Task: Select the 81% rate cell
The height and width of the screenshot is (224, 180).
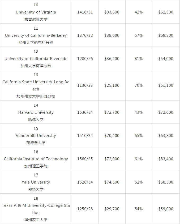Action: [x=139, y=59]
